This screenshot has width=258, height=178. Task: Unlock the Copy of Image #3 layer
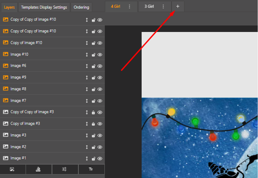click(93, 124)
